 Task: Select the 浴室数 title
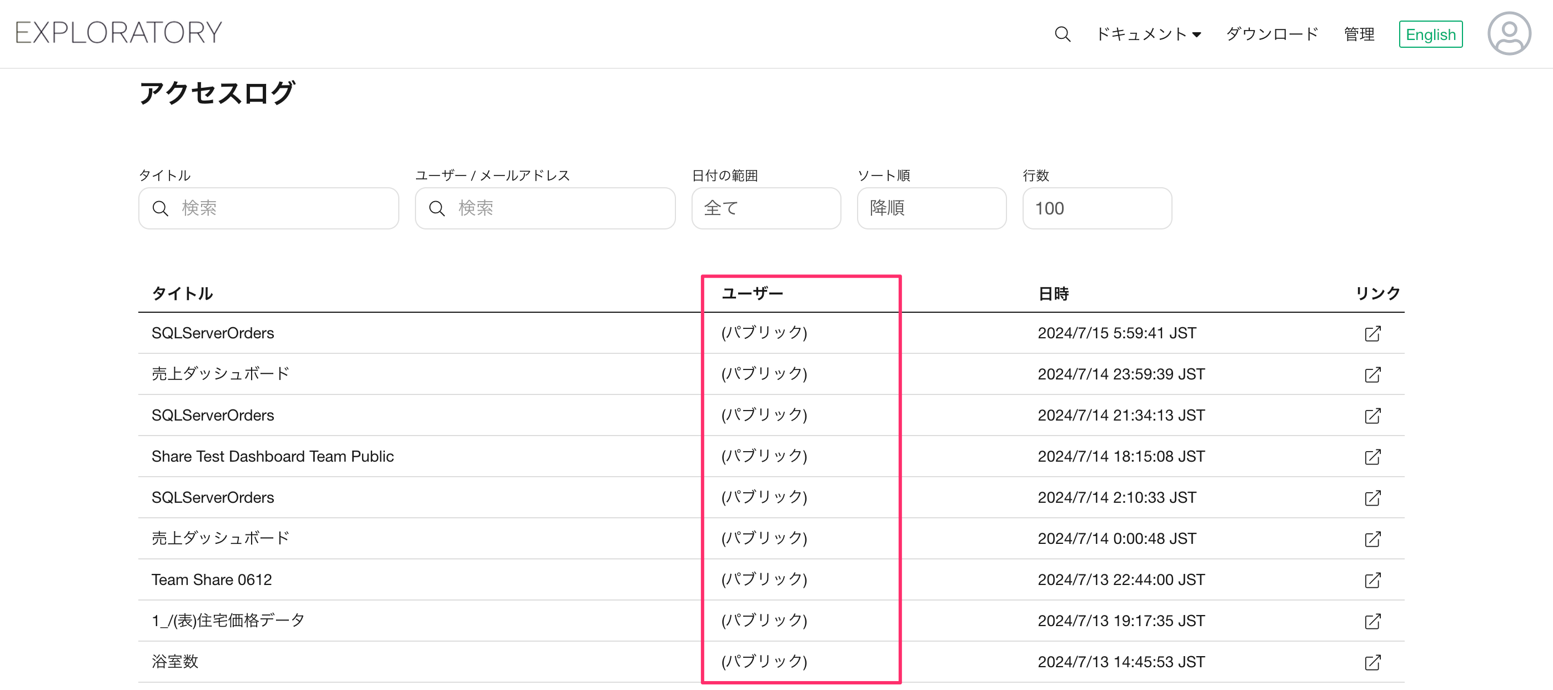175,662
